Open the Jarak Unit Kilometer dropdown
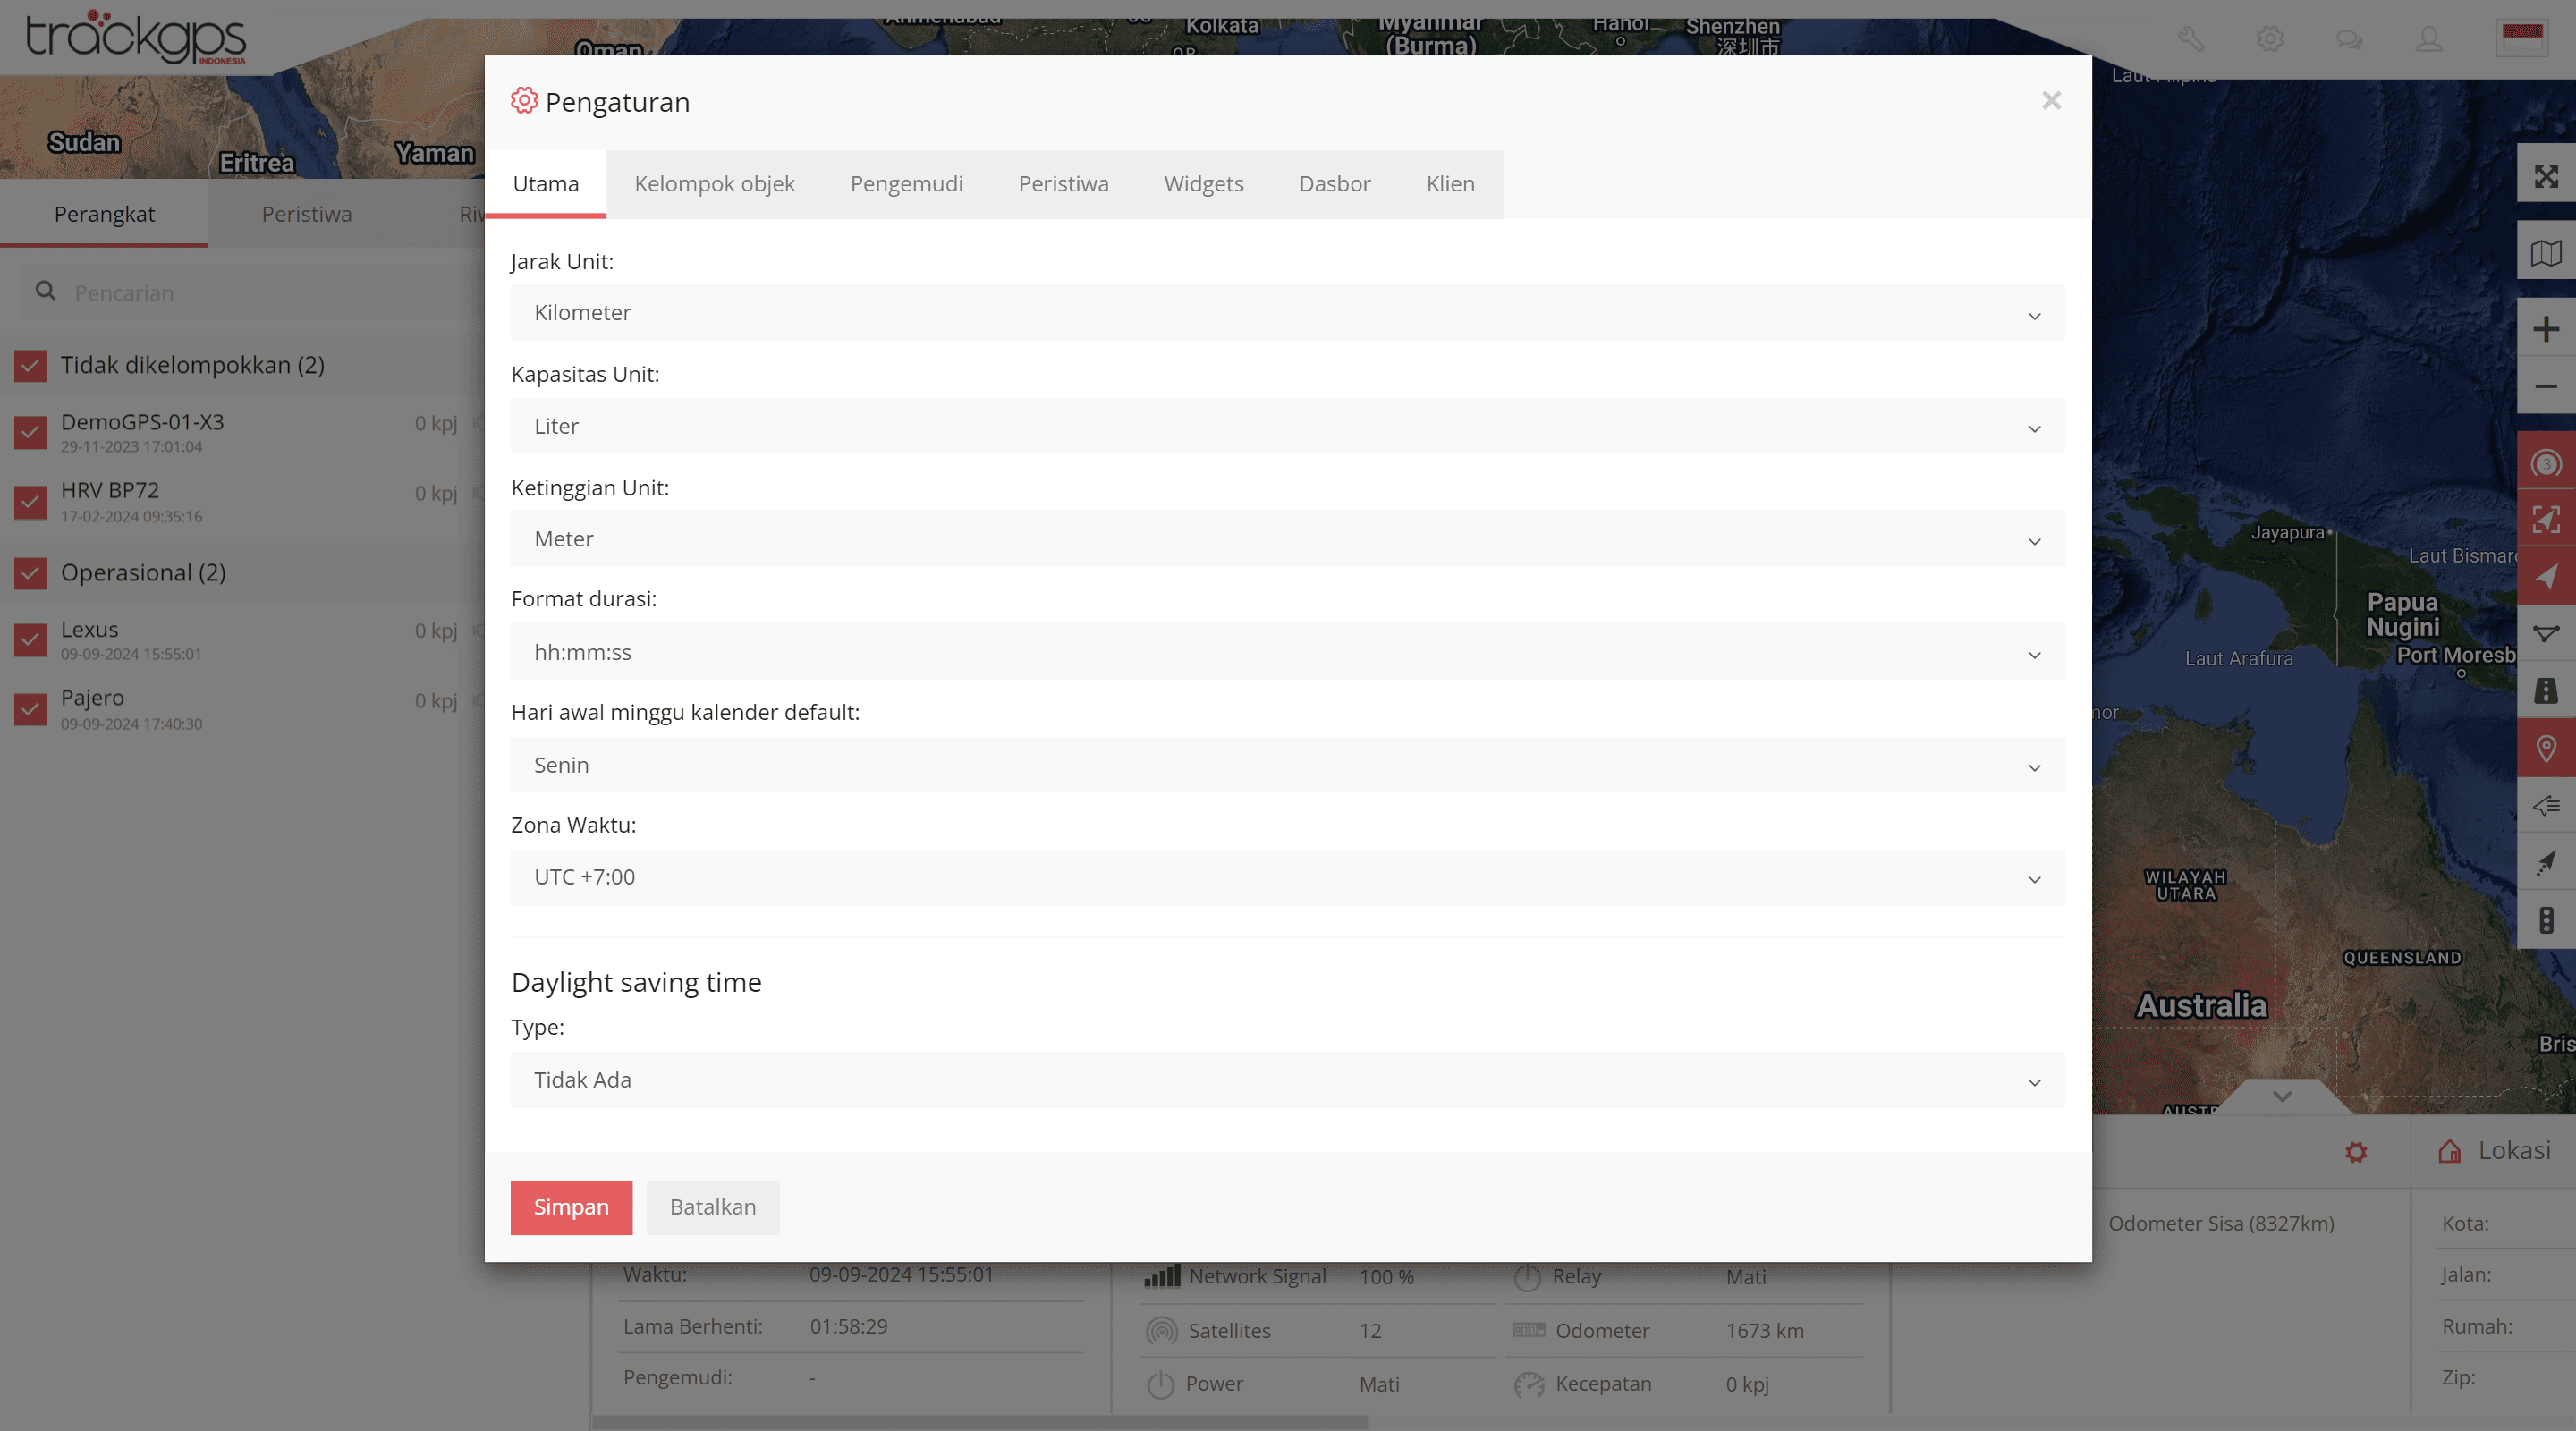 click(x=1287, y=313)
